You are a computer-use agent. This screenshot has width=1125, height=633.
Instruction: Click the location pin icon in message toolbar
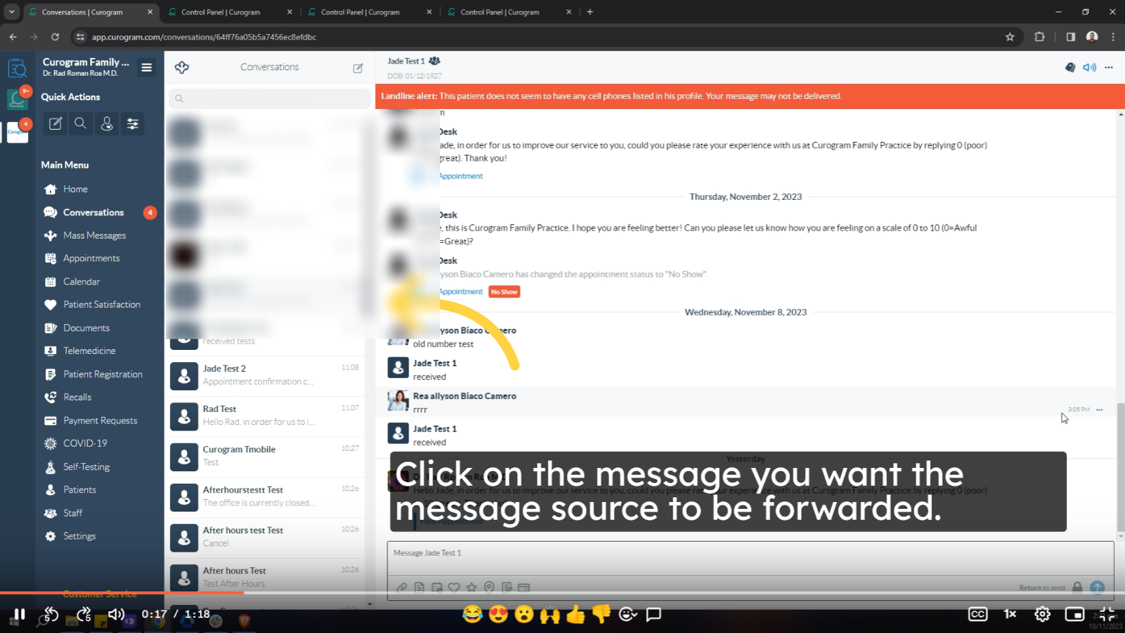(489, 587)
